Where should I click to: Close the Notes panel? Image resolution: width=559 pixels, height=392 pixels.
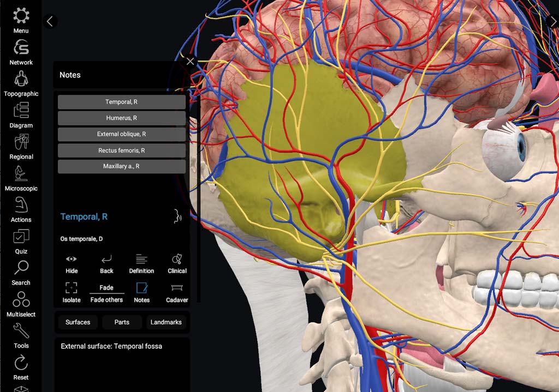click(x=190, y=61)
